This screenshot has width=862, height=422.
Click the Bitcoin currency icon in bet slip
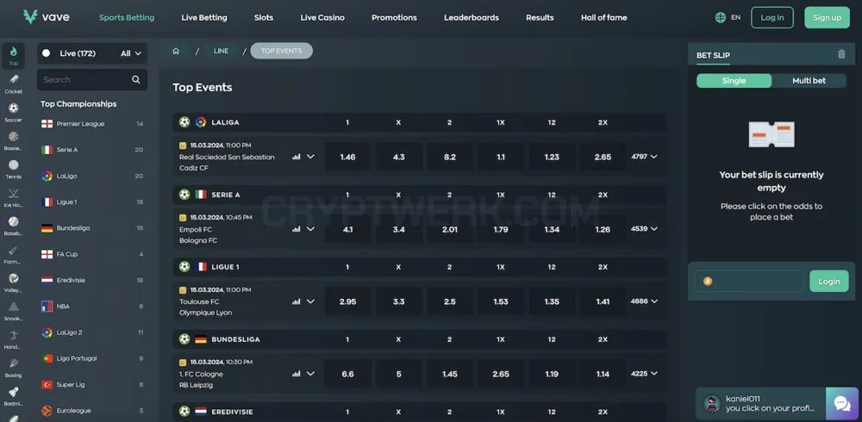click(x=708, y=282)
